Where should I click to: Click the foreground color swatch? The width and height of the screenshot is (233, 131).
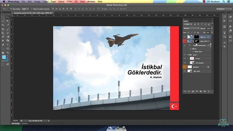click(4, 57)
